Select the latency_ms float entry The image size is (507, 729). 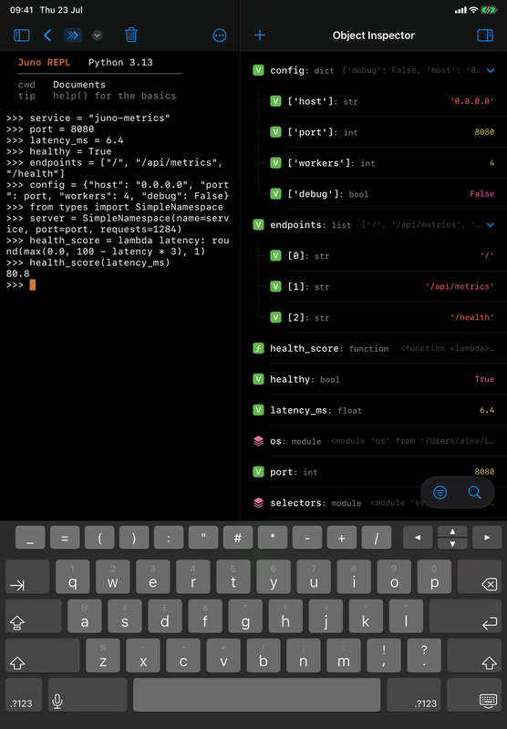(x=374, y=410)
